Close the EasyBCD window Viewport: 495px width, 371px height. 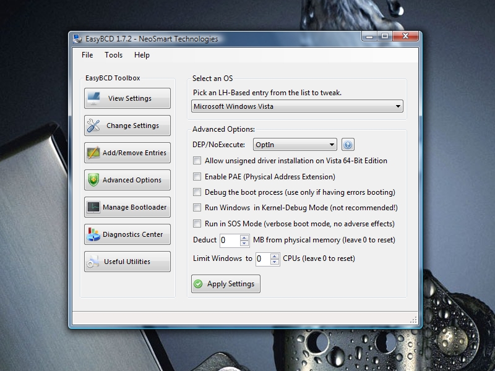click(406, 36)
